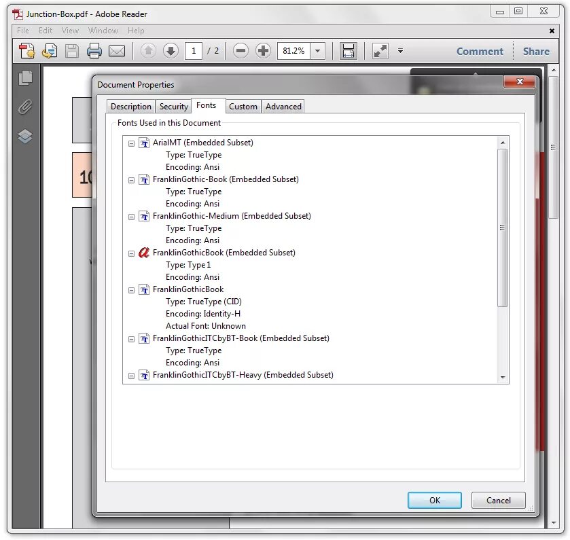The width and height of the screenshot is (570, 540).
Task: Click the Create PDF online toolbar icon
Action: 27,51
